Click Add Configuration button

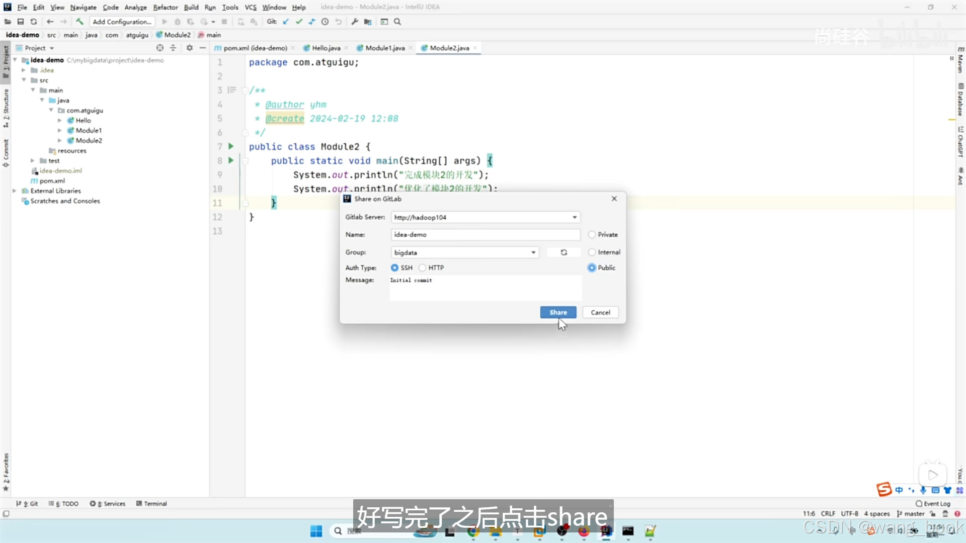(122, 22)
